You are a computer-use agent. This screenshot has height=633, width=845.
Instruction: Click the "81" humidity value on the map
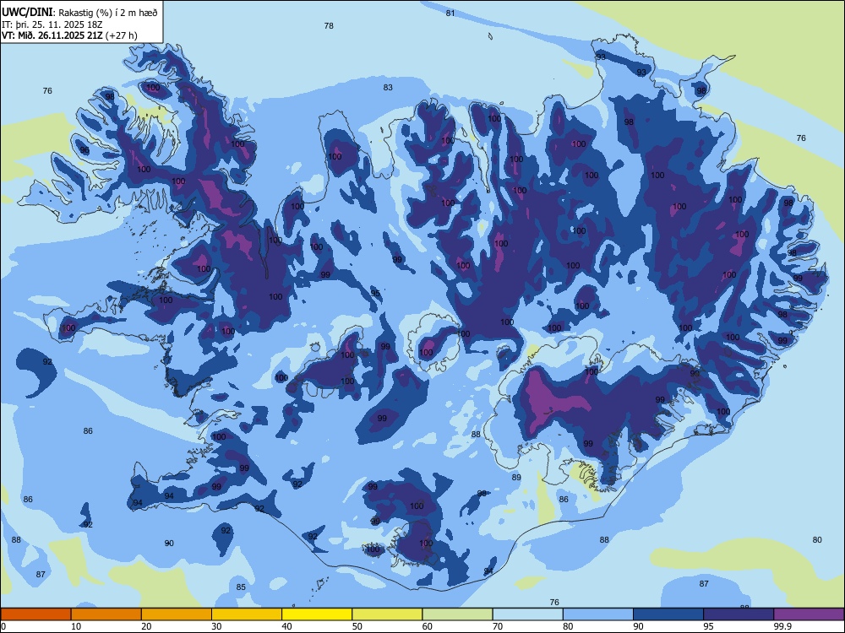pyautogui.click(x=450, y=13)
